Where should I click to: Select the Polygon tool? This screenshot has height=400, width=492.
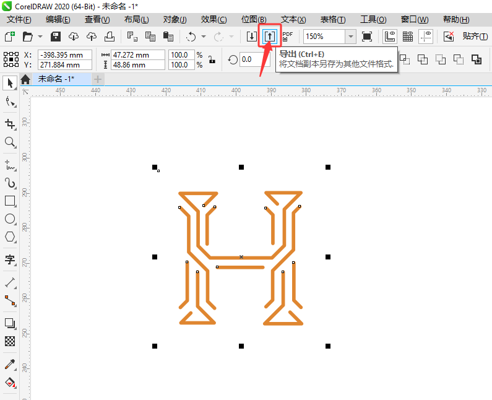pyautogui.click(x=10, y=237)
